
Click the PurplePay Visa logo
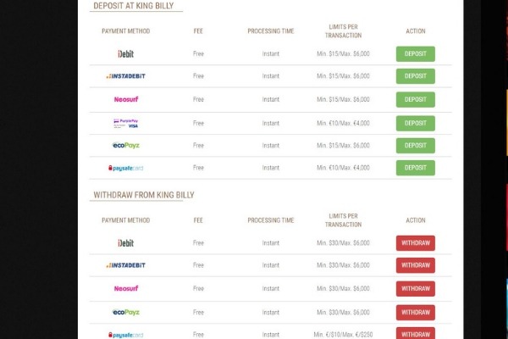pos(125,123)
